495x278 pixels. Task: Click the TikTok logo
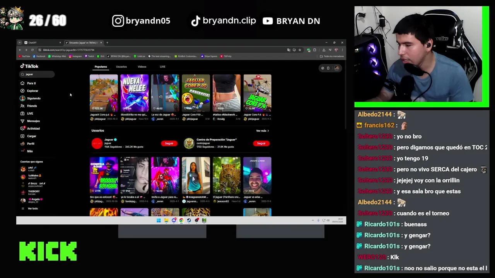tap(29, 66)
